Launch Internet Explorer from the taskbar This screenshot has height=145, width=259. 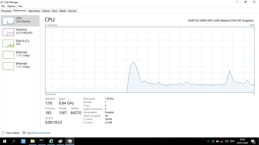coord(51,141)
